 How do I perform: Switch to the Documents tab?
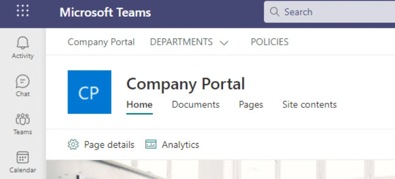pyautogui.click(x=196, y=105)
